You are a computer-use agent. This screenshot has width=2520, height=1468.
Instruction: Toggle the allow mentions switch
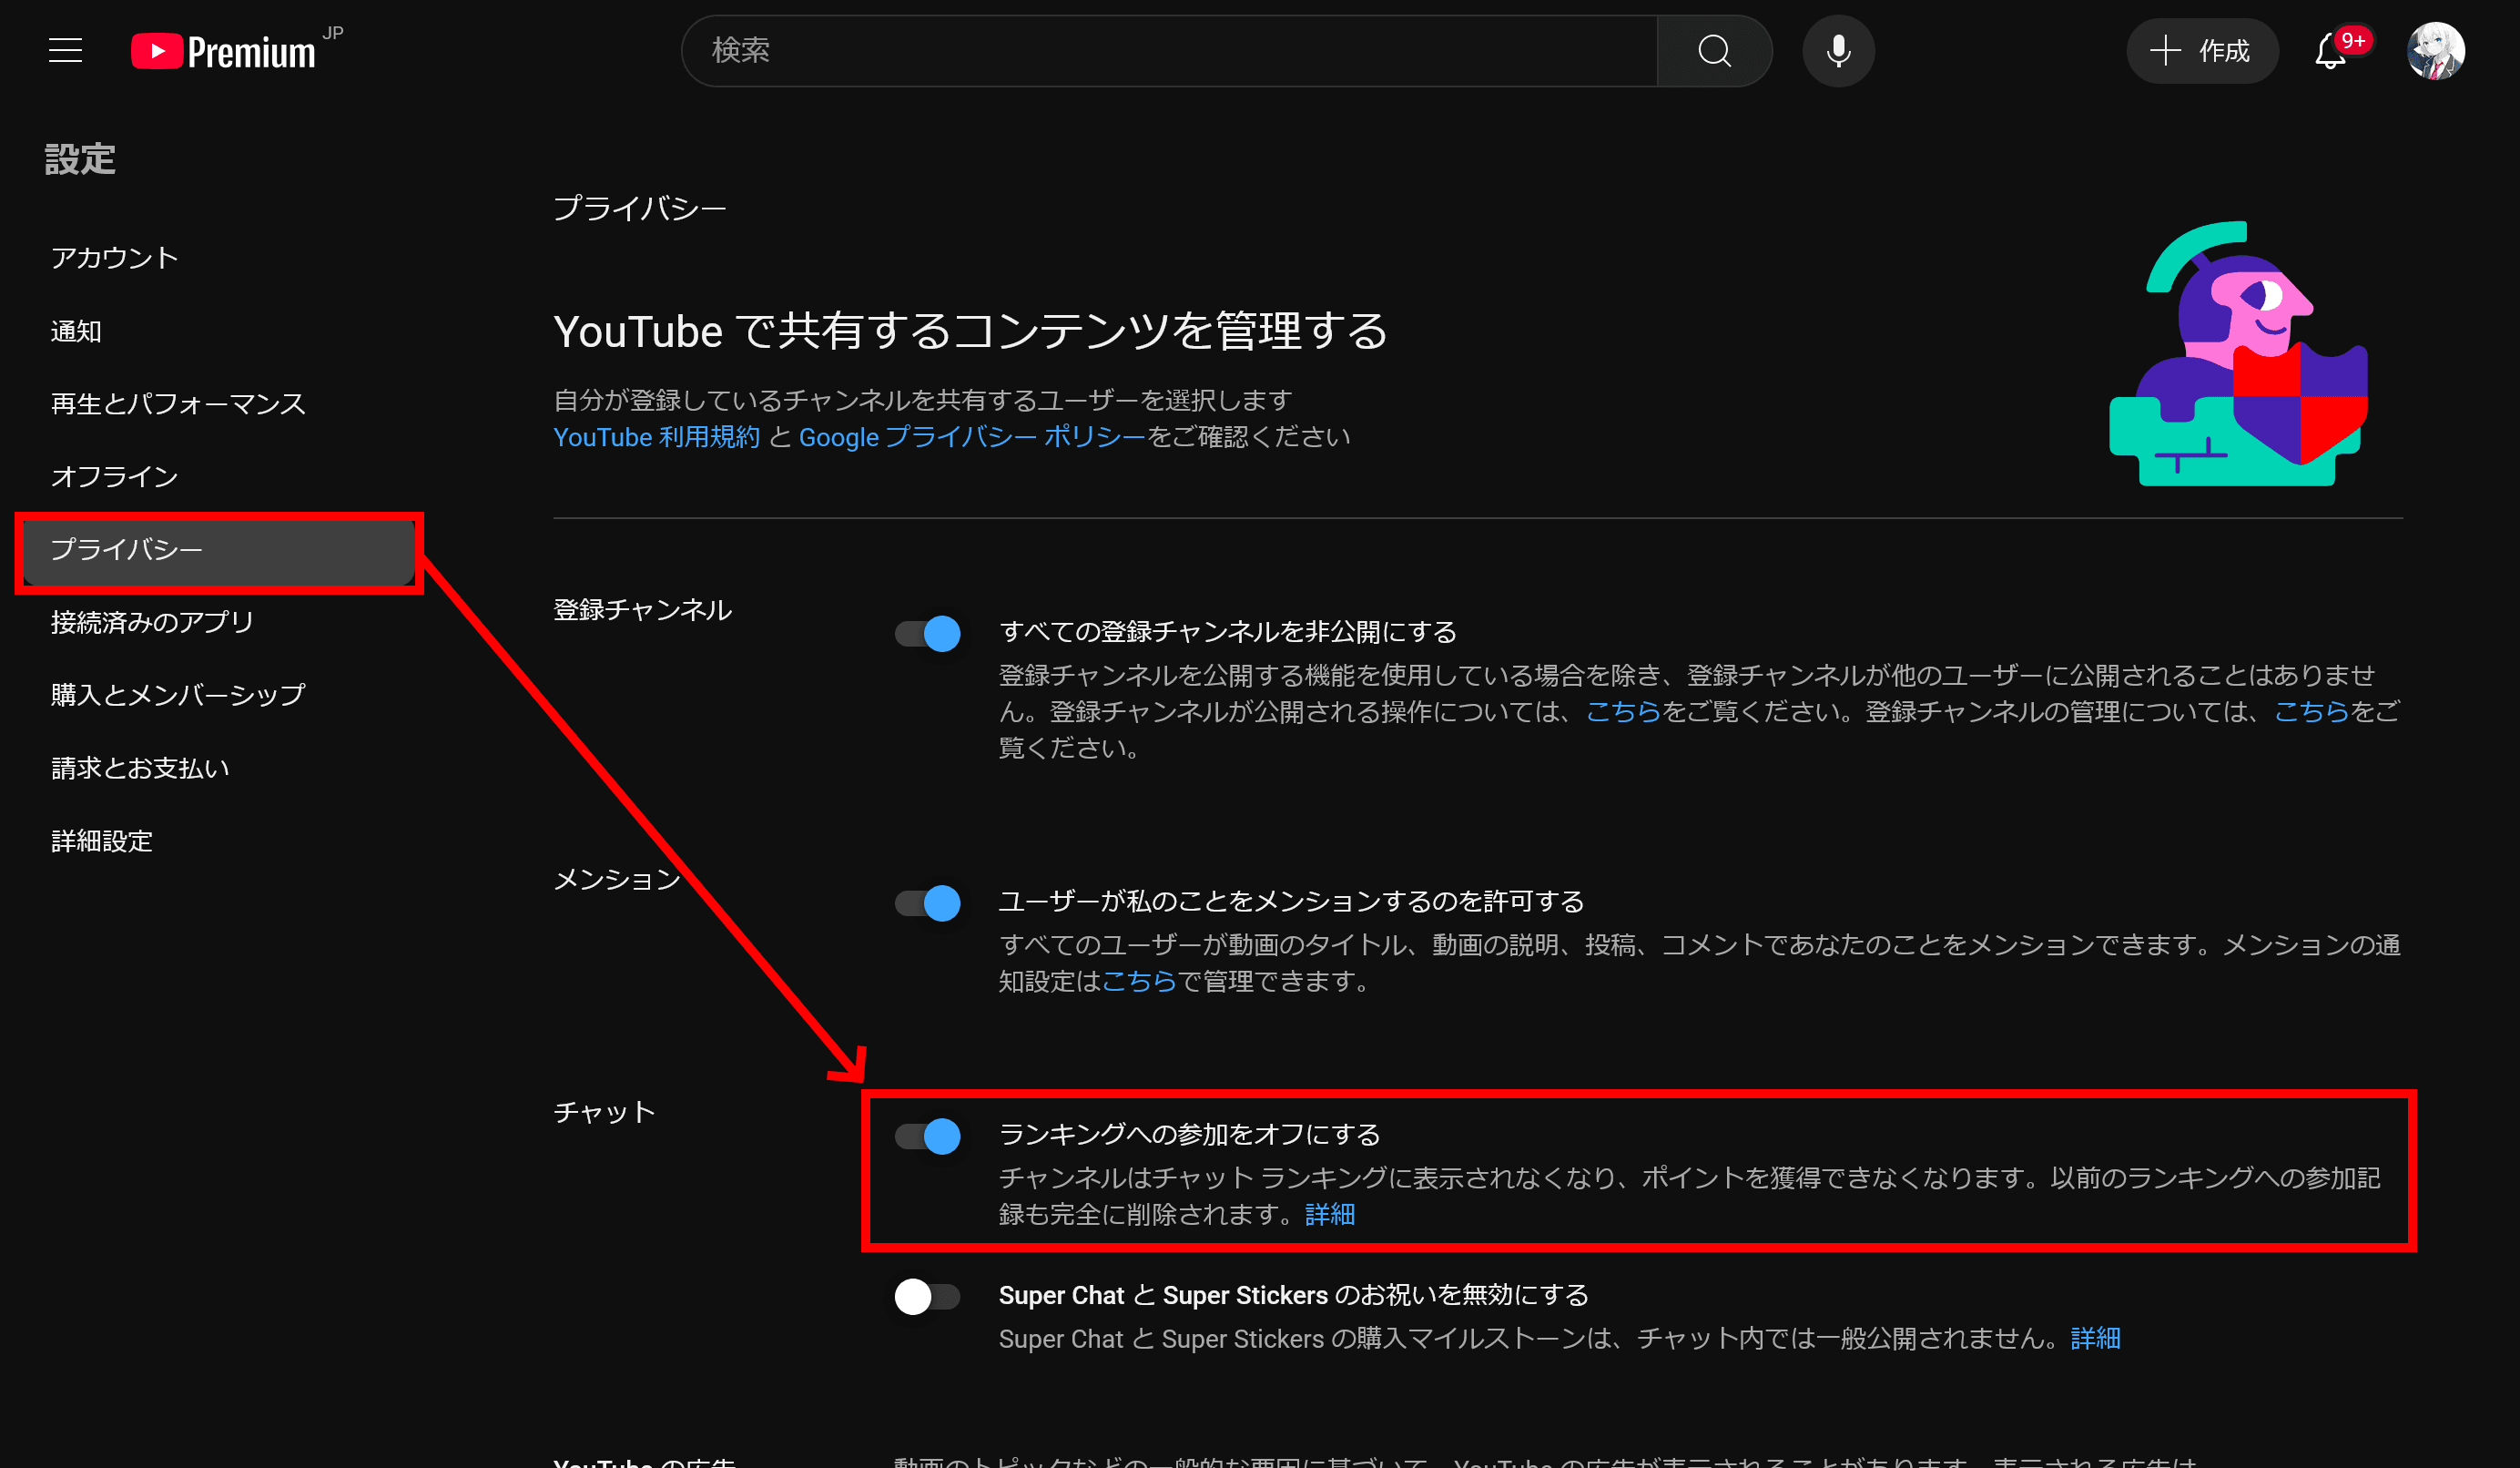pyautogui.click(x=927, y=903)
